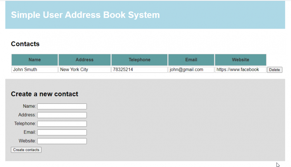Click the Address column header
Screen dimensions: 291x167
pyautogui.click(x=85, y=60)
